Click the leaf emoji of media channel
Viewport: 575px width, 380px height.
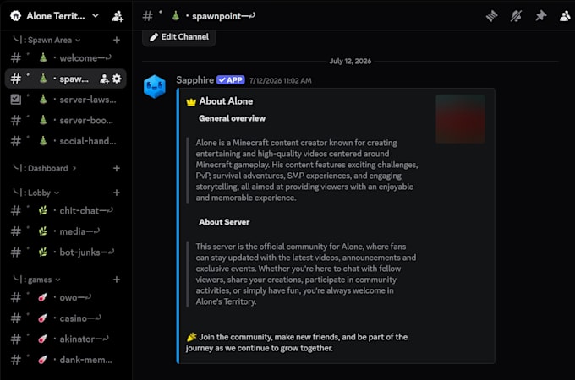click(x=43, y=231)
